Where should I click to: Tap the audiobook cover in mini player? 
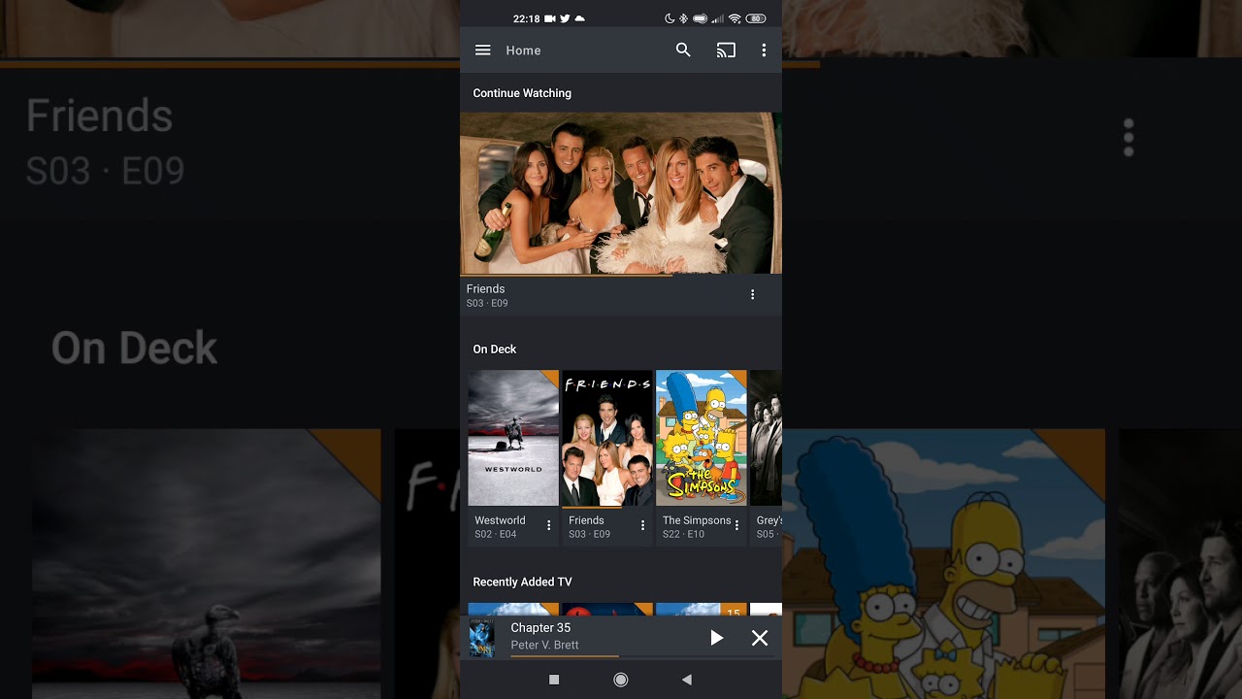click(x=481, y=638)
